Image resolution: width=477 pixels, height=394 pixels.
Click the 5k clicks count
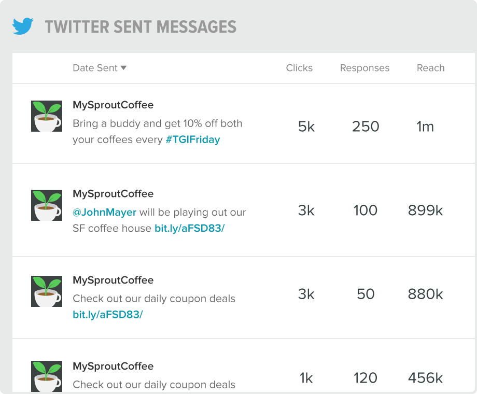pos(306,126)
